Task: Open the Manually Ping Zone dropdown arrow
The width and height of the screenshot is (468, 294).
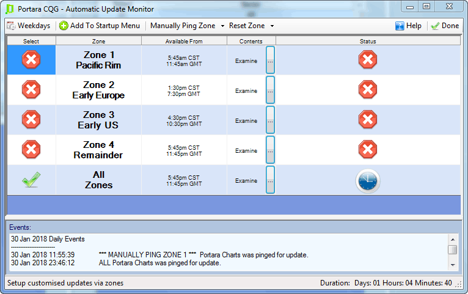Action: (222, 26)
